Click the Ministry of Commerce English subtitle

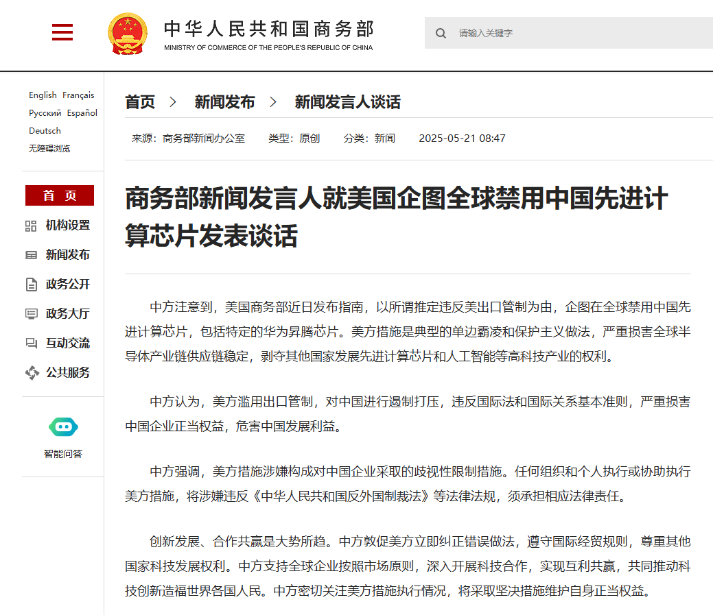point(268,48)
